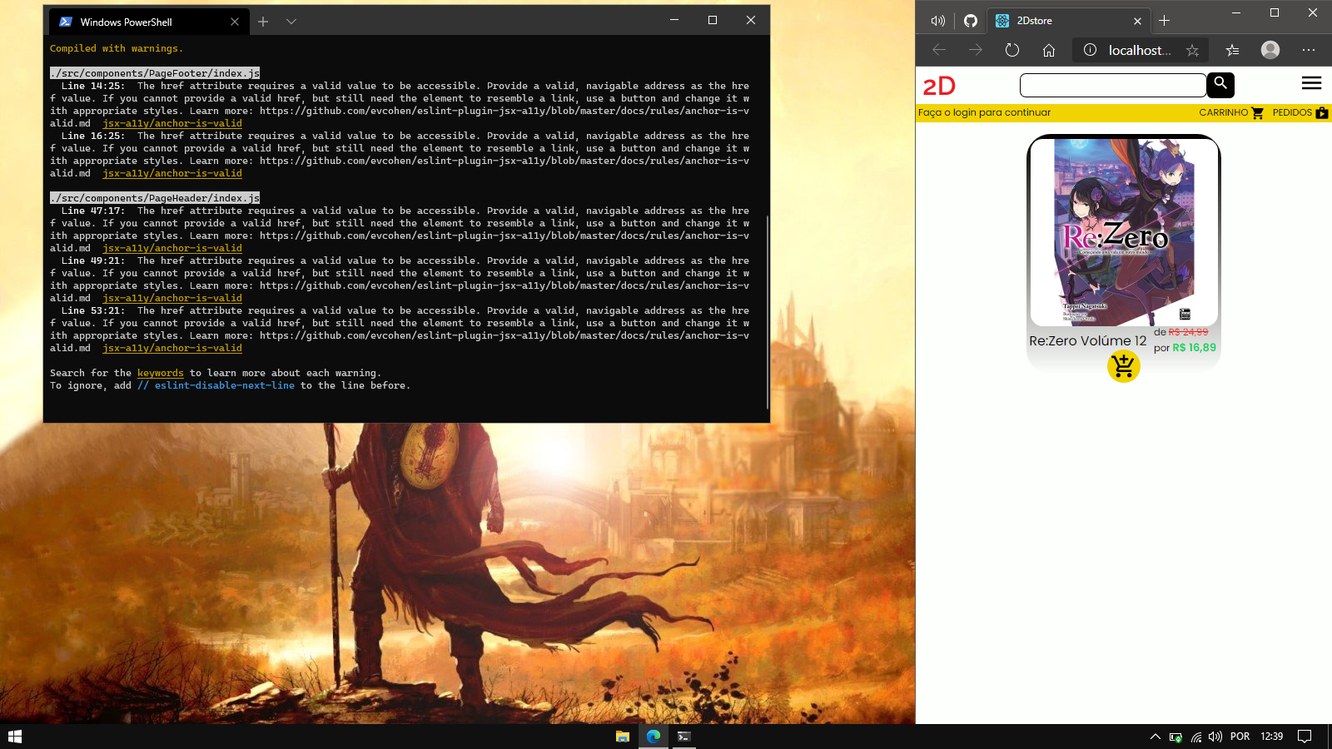1332x749 pixels.
Task: Open network status tray icon
Action: pyautogui.click(x=1195, y=737)
